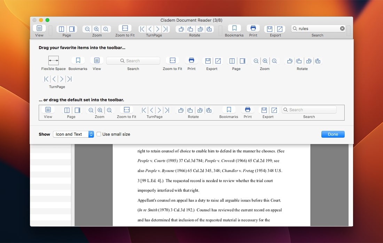
Task: Click the actual size zoom icon in top toolbar
Action: pyautogui.click(x=106, y=29)
